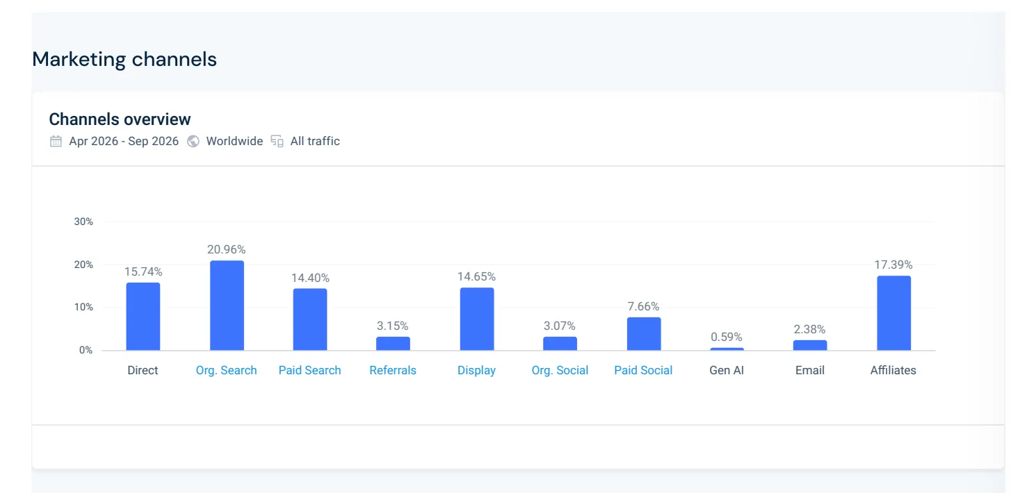Click the Email axis label

click(x=810, y=370)
